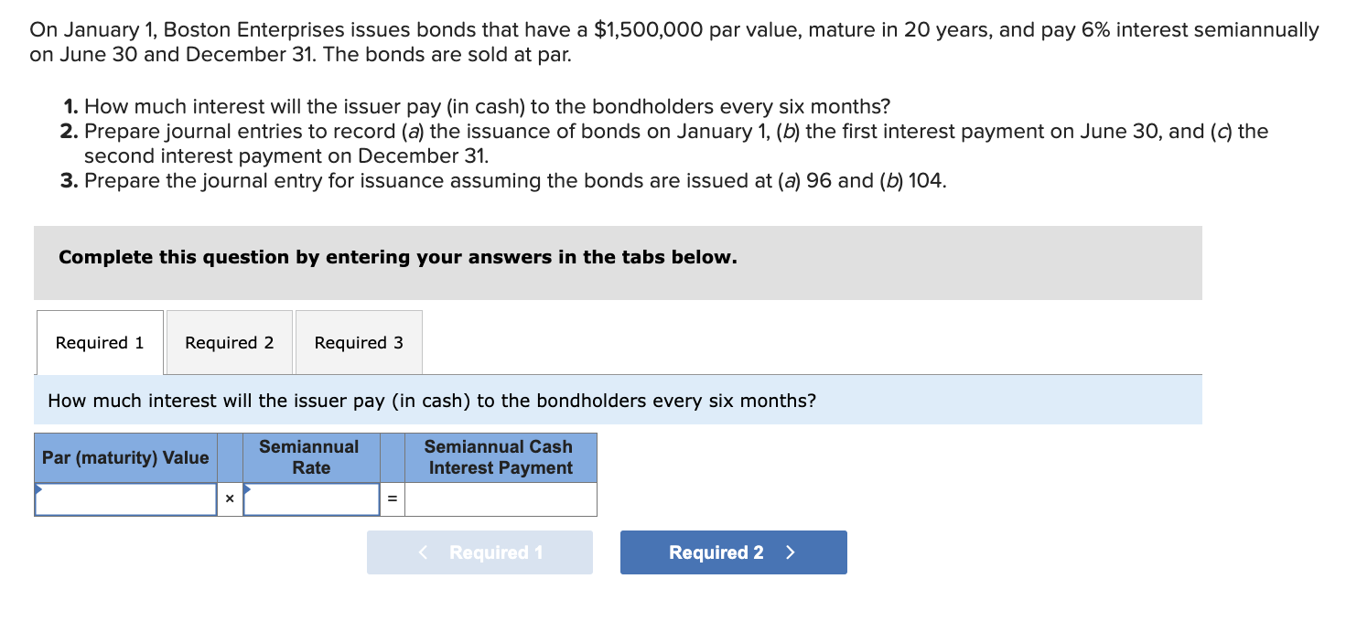This screenshot has width=1357, height=643.
Task: Click the right chevron arrow on Required 2 button
Action: (x=788, y=552)
